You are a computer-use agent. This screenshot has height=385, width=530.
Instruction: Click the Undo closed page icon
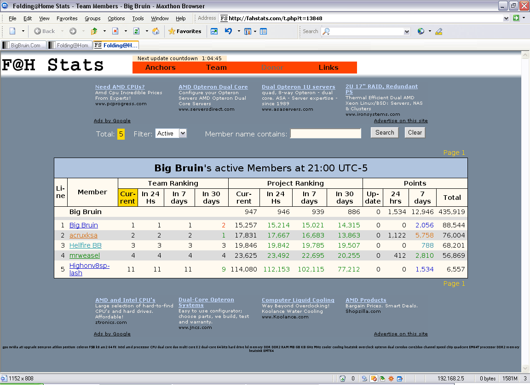point(228,31)
